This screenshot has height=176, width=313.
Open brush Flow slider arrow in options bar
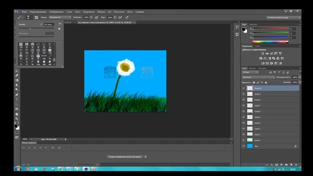(115, 18)
